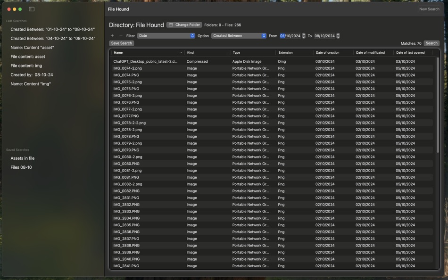
Task: Open the Filter Date dropdown
Action: point(166,36)
